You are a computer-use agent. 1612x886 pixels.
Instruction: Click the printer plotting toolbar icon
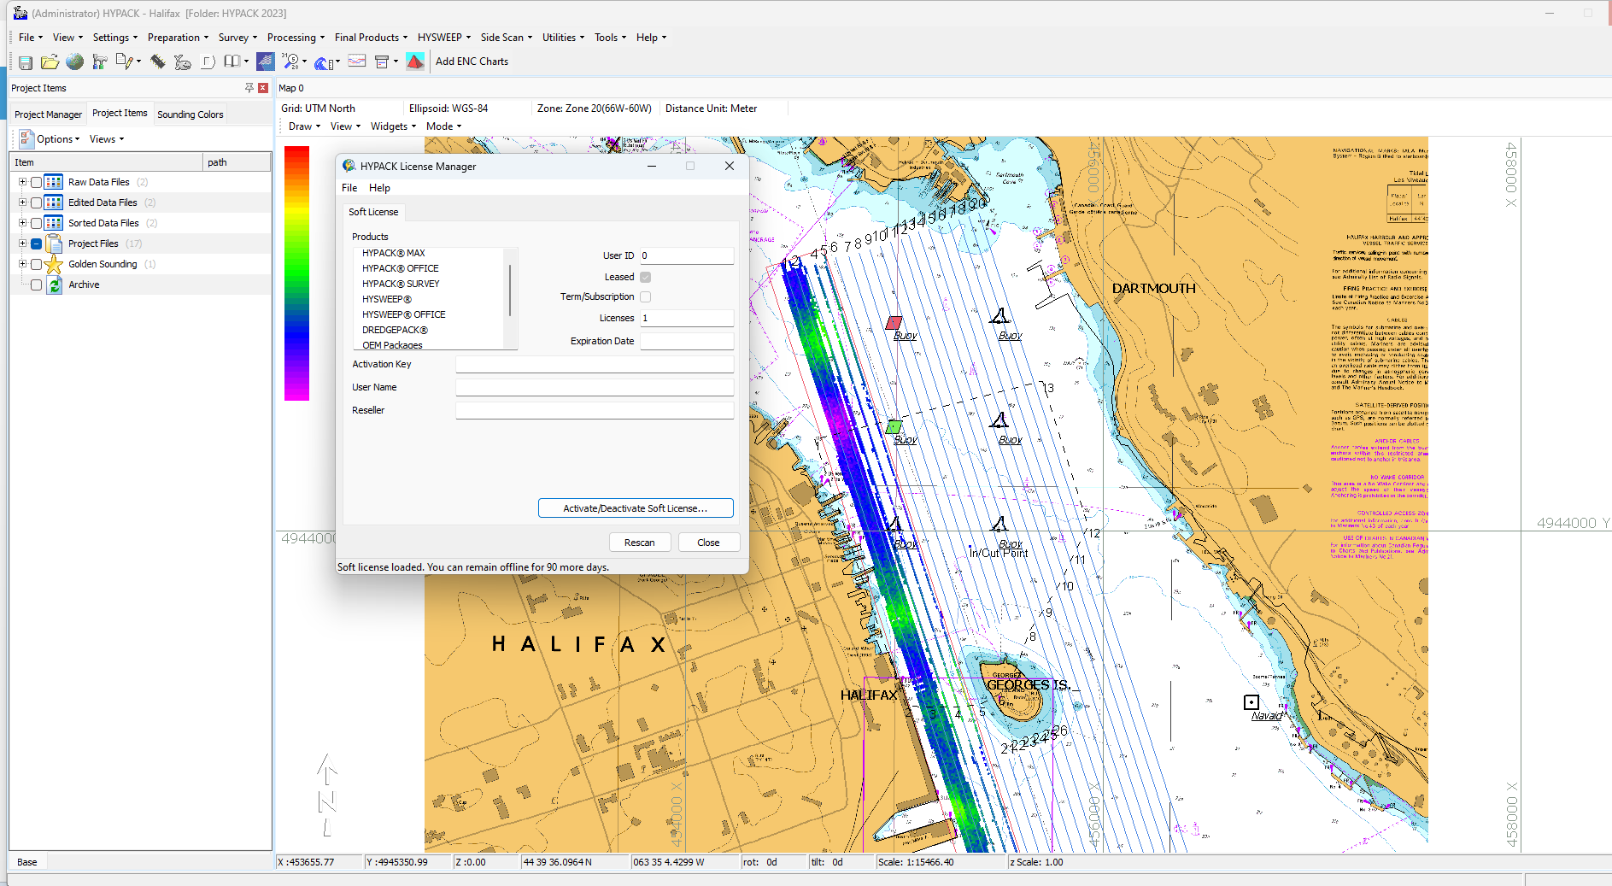pos(382,62)
